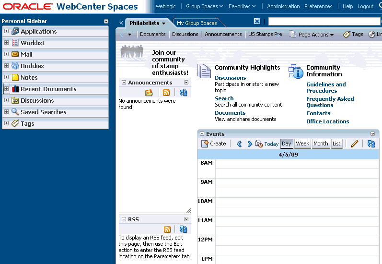Click the search input field

click(324, 21)
